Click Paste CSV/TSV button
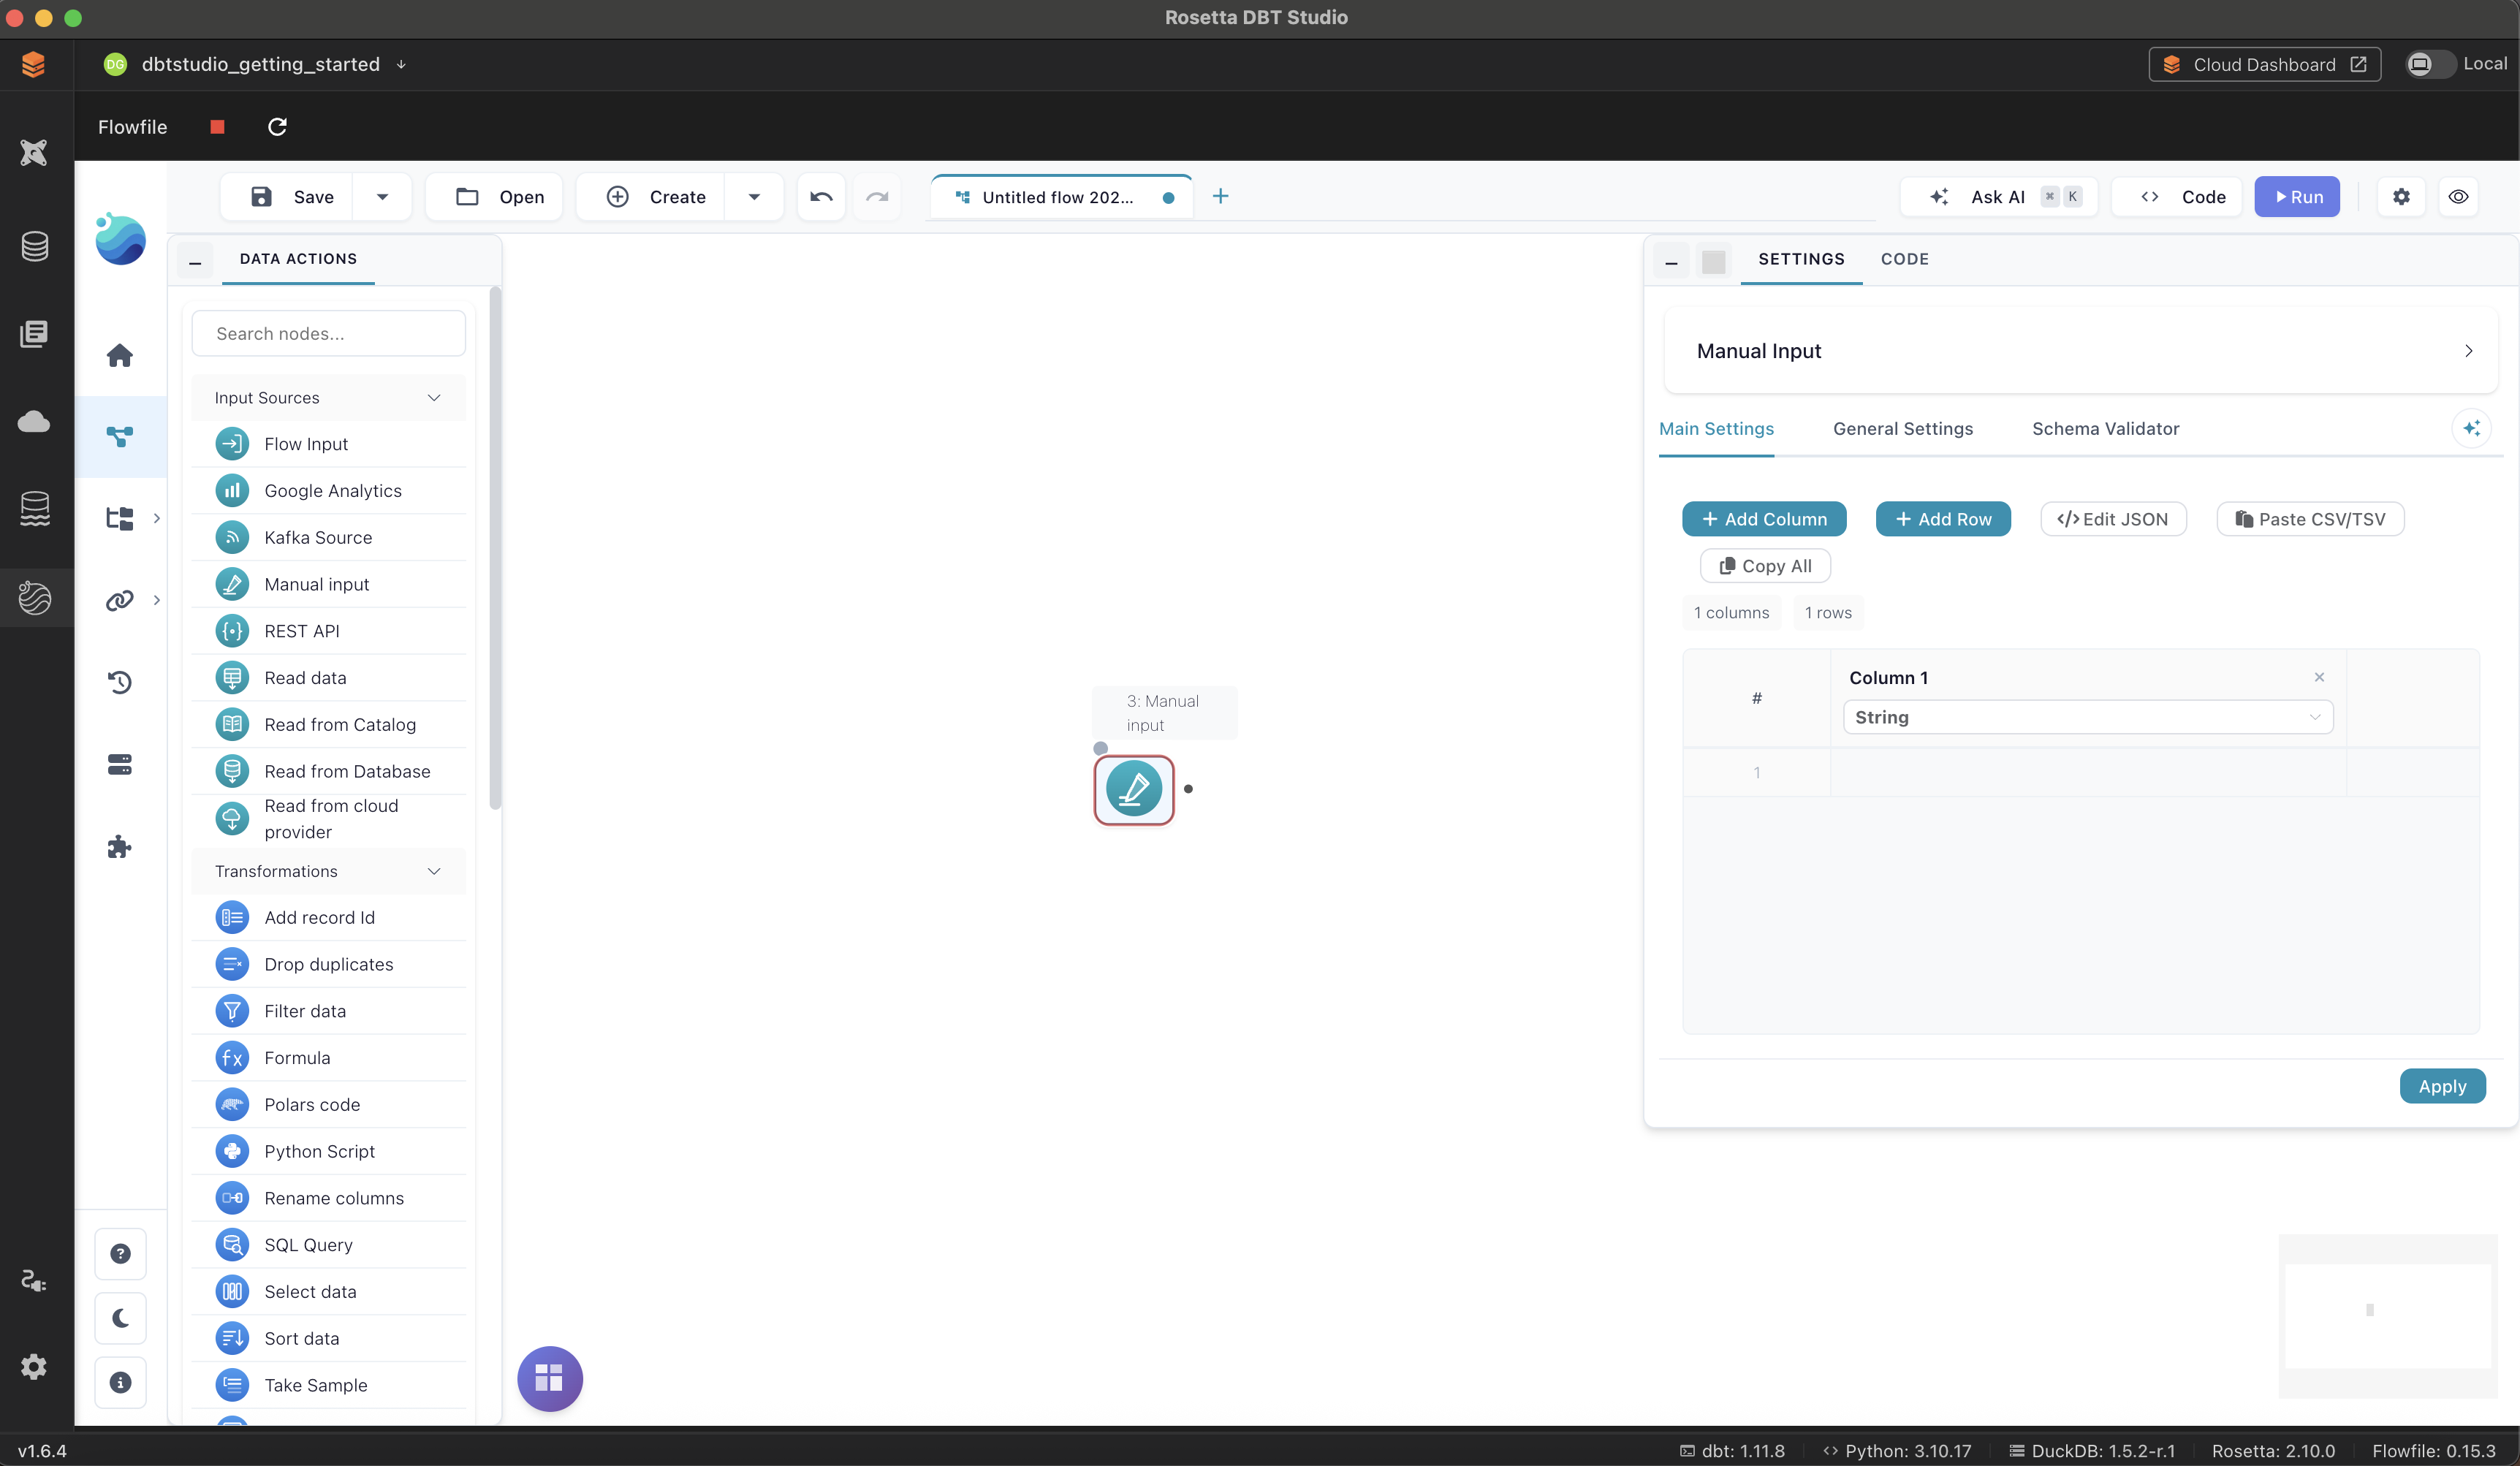The image size is (2520, 1466). pos(2310,519)
